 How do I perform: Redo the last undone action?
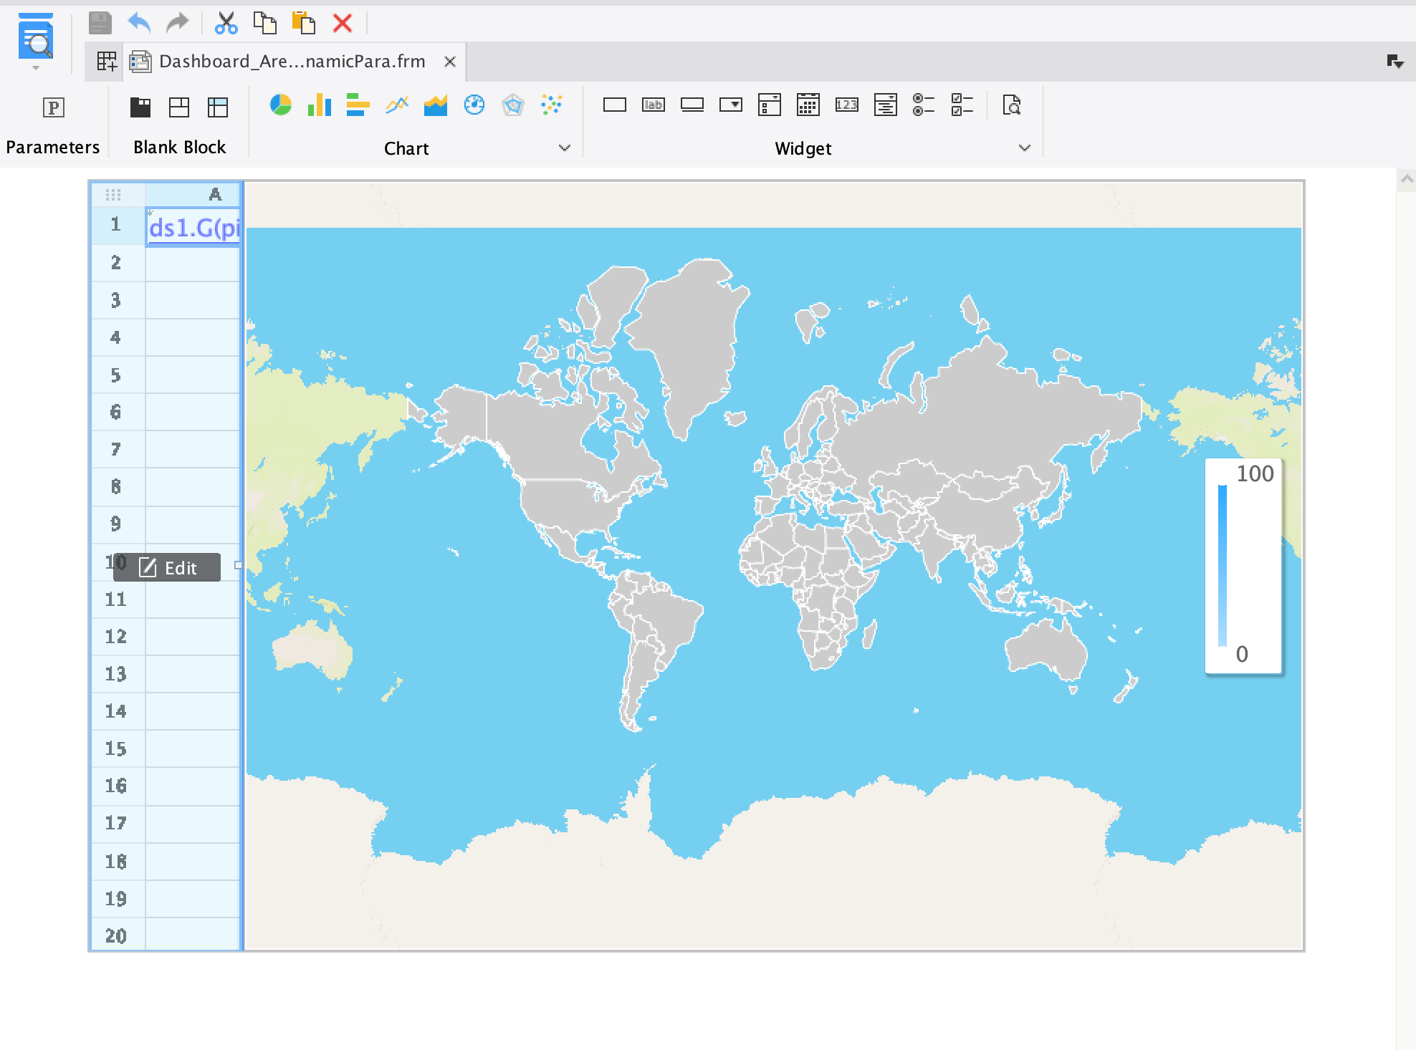pos(177,23)
